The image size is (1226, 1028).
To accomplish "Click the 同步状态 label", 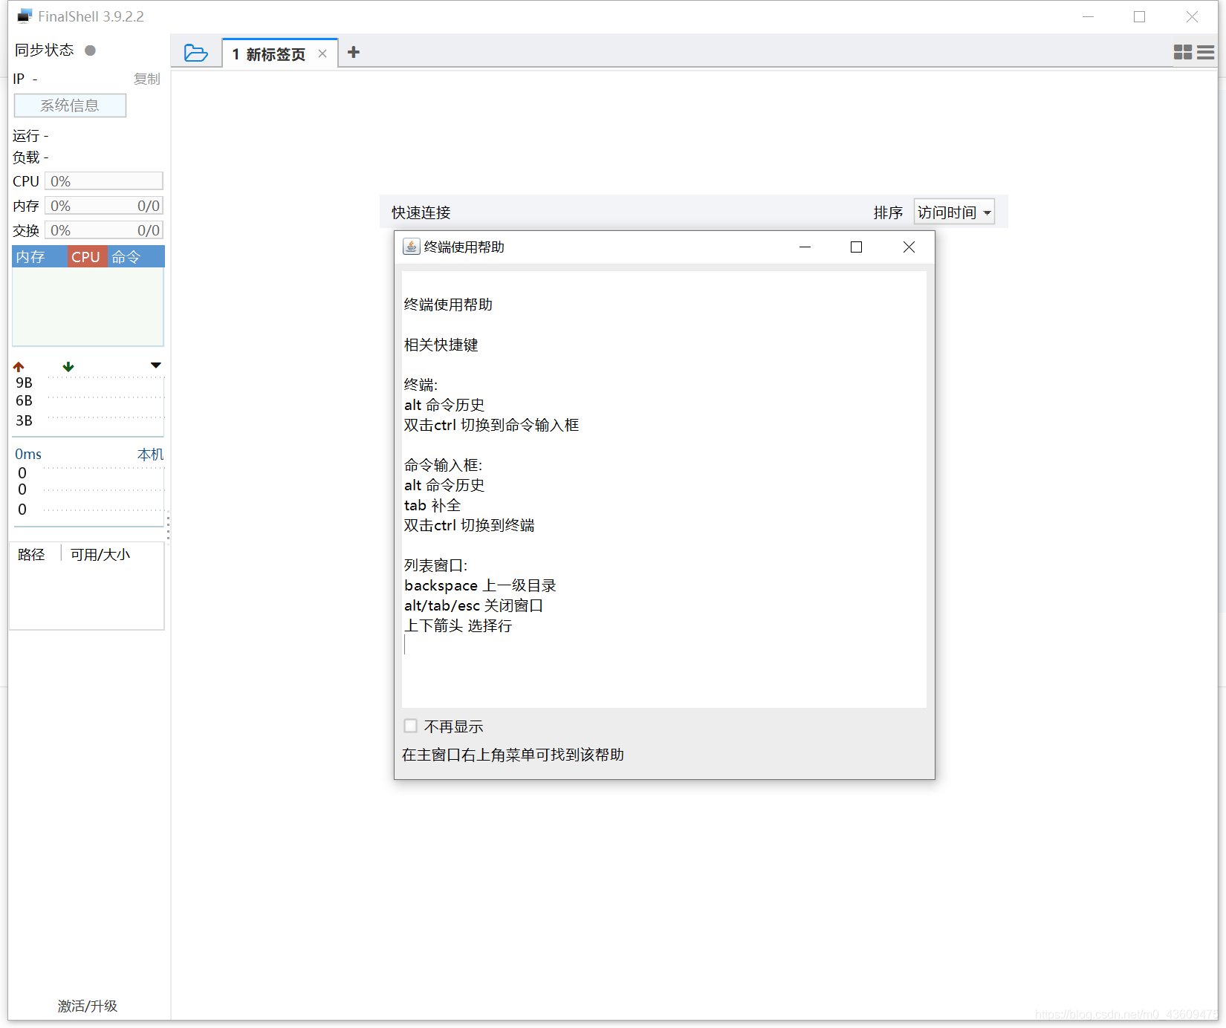I will (45, 50).
